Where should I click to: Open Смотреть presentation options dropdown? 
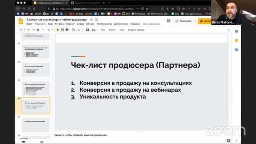coord(195,21)
